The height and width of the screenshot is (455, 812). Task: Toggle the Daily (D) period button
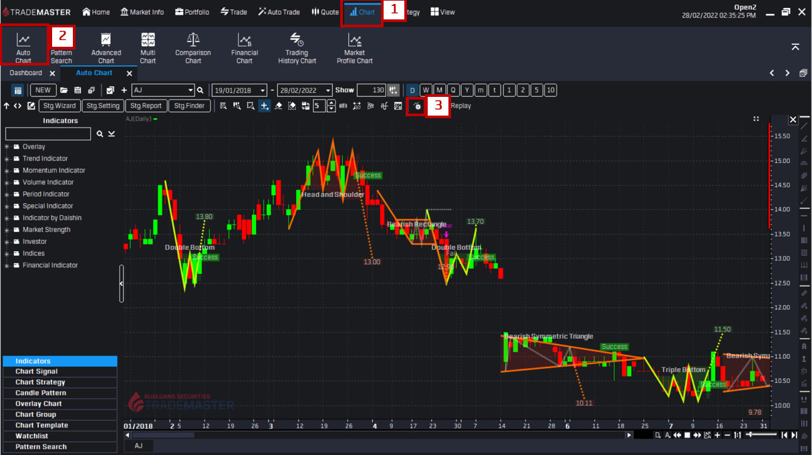(x=412, y=90)
